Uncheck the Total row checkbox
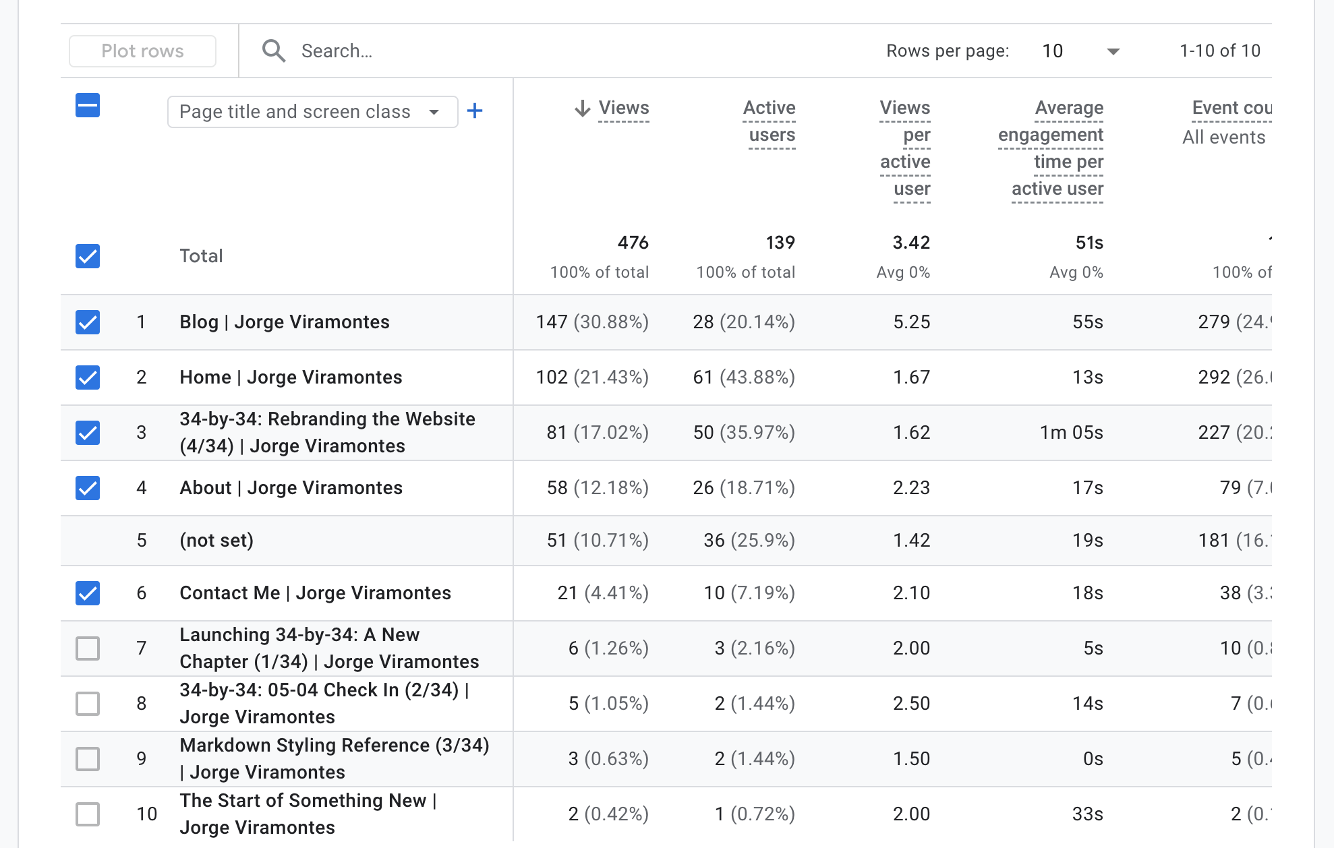Image resolution: width=1334 pixels, height=848 pixels. click(x=88, y=256)
